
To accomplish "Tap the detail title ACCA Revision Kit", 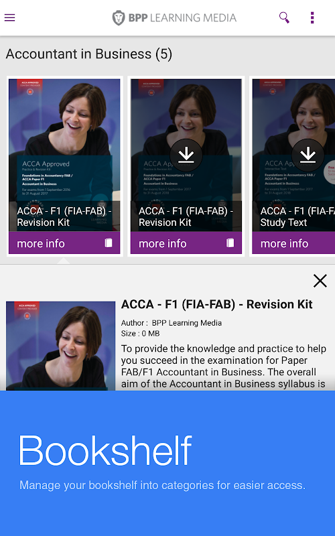I will tap(216, 304).
